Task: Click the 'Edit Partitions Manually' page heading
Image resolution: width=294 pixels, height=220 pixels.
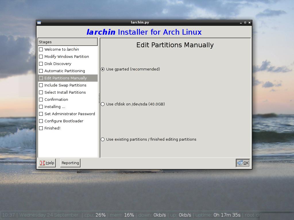Action: pos(175,45)
